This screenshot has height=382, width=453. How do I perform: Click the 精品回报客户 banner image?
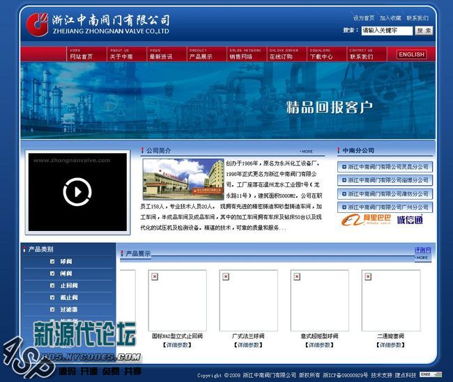point(228,101)
